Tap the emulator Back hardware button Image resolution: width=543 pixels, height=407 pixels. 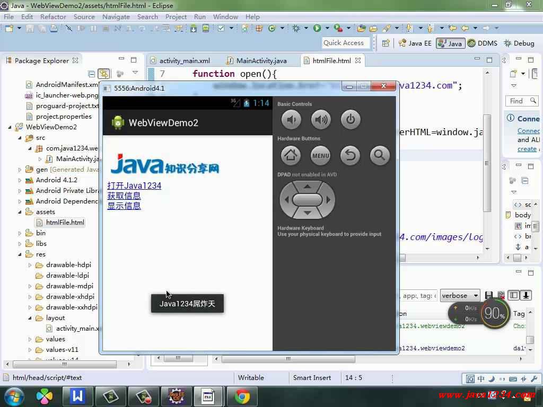coord(350,155)
